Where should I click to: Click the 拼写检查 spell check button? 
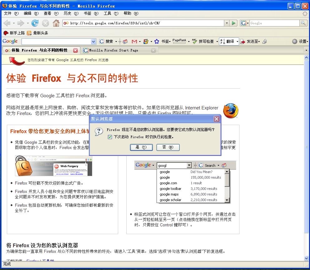tap(203, 41)
